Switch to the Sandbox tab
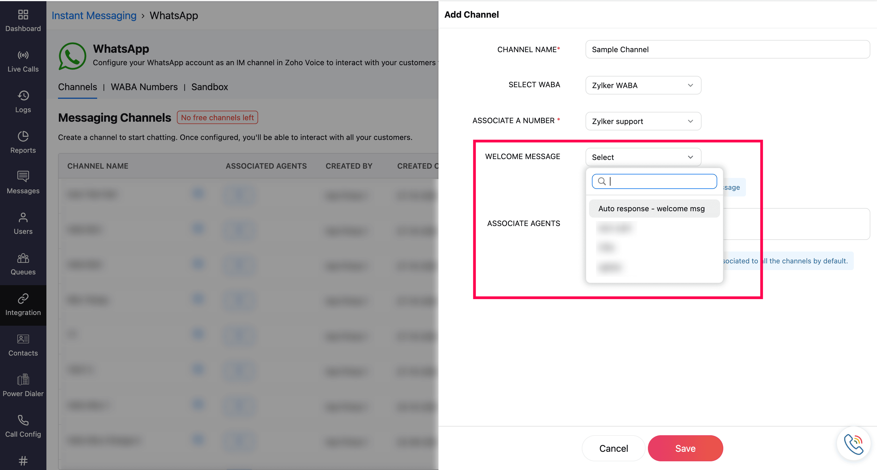Screen dimensions: 877x470 point(209,87)
